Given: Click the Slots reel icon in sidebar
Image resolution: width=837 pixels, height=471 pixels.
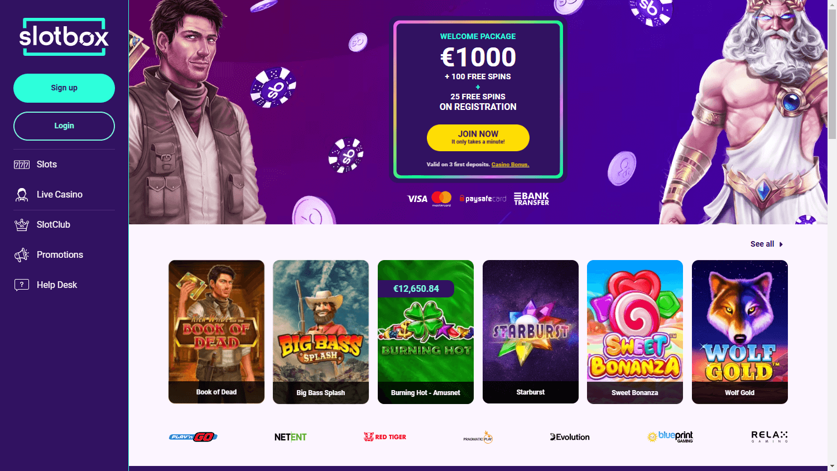Looking at the screenshot, I should [x=22, y=165].
